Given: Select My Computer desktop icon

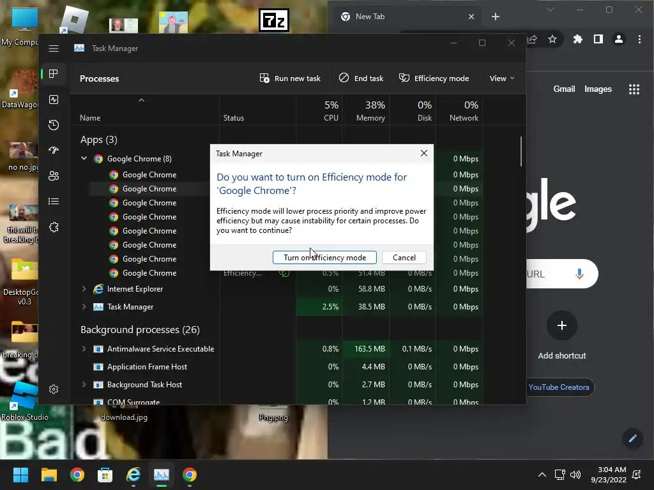Looking at the screenshot, I should point(19,26).
